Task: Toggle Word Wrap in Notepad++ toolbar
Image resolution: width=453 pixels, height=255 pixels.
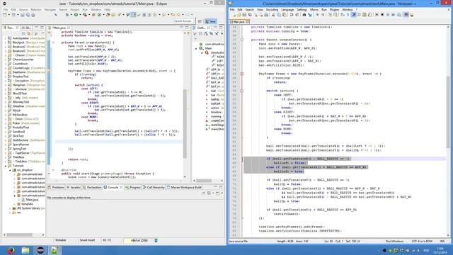Action: point(343,15)
